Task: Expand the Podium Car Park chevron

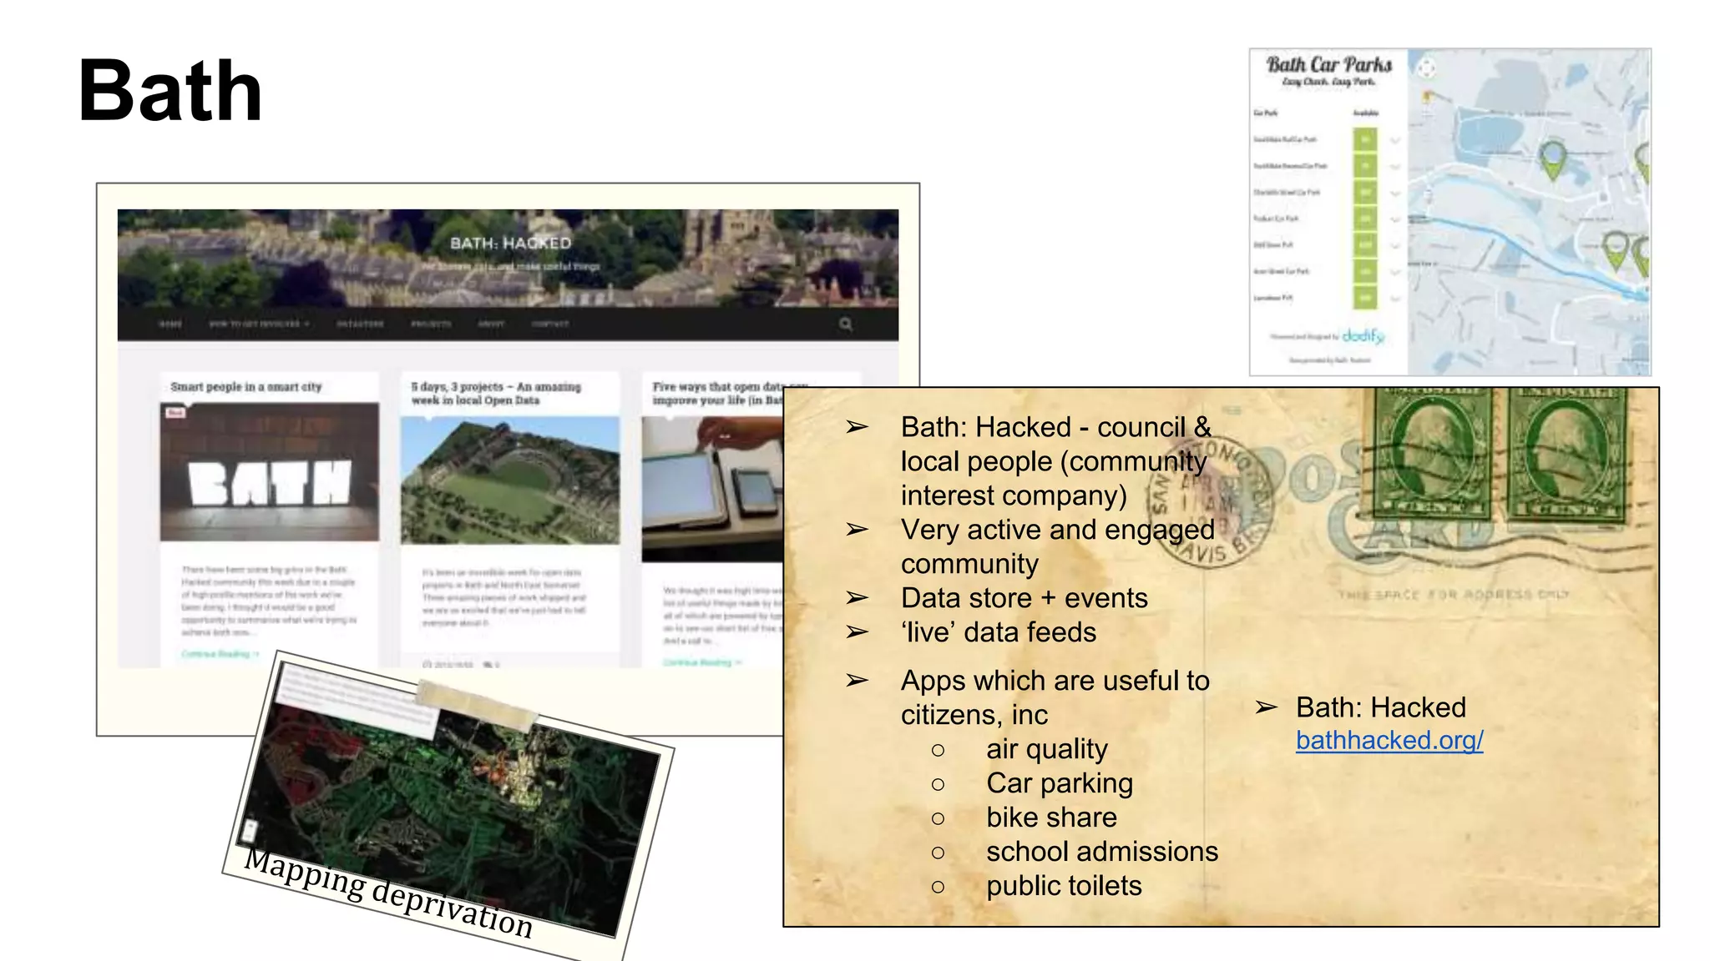Action: point(1394,219)
